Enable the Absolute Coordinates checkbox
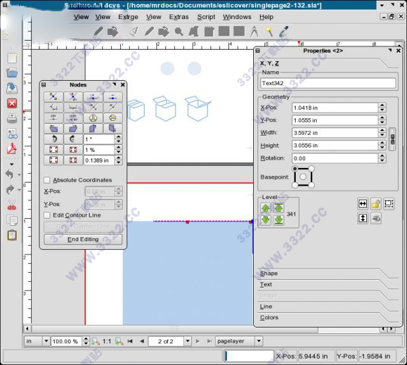This screenshot has width=407, height=365. click(47, 180)
